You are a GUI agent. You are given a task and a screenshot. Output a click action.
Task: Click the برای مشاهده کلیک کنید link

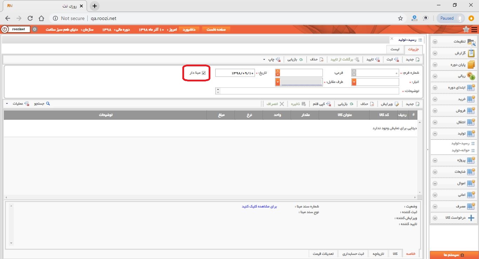tap(259, 206)
